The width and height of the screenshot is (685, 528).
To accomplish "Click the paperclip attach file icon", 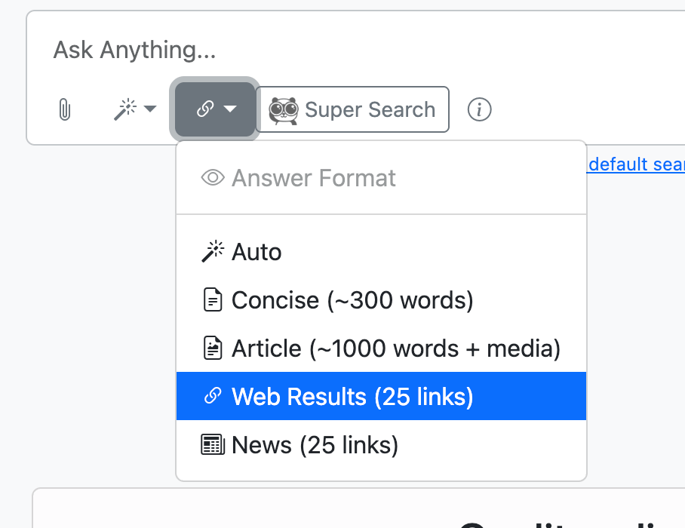I will (65, 110).
